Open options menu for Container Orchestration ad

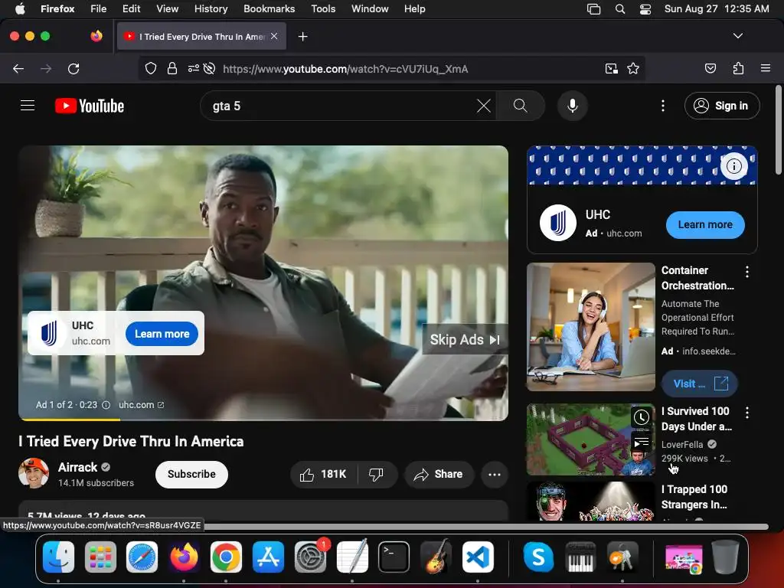747,272
